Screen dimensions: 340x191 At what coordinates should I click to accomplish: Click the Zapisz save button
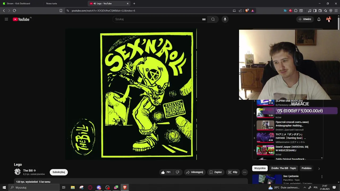(215, 172)
